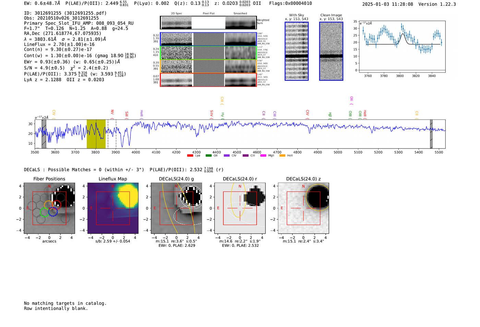Open the Lineflux Map panel
The image size is (480, 327).
[113, 208]
